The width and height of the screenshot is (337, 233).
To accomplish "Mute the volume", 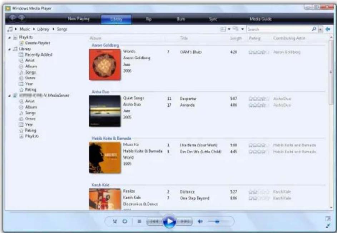I will pyautogui.click(x=200, y=222).
